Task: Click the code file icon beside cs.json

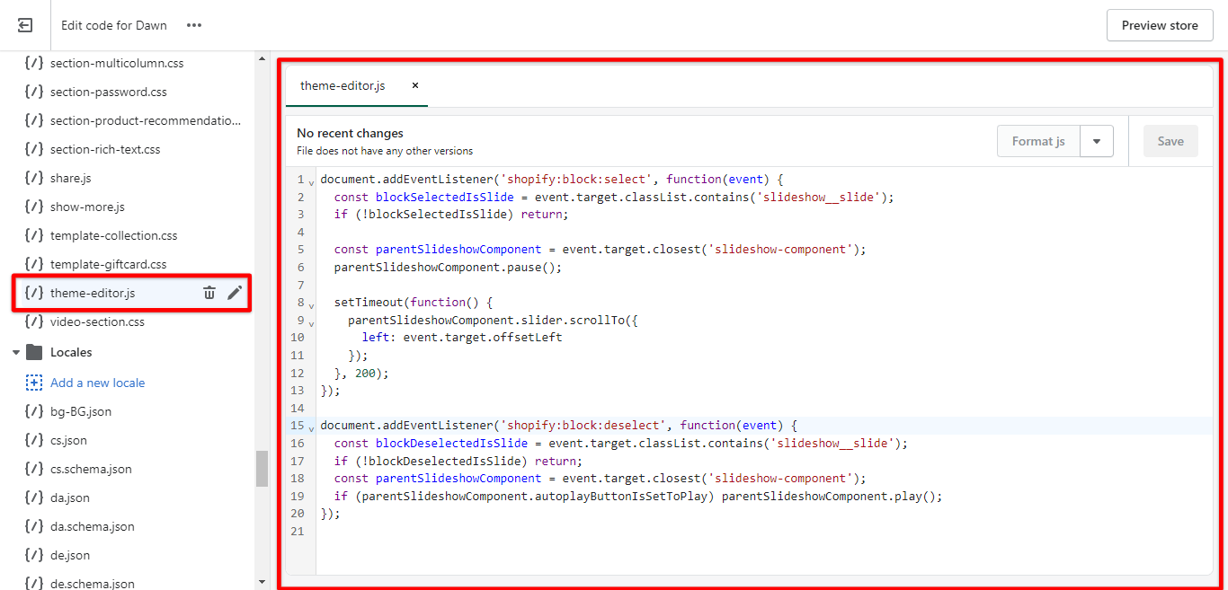Action: (x=34, y=440)
